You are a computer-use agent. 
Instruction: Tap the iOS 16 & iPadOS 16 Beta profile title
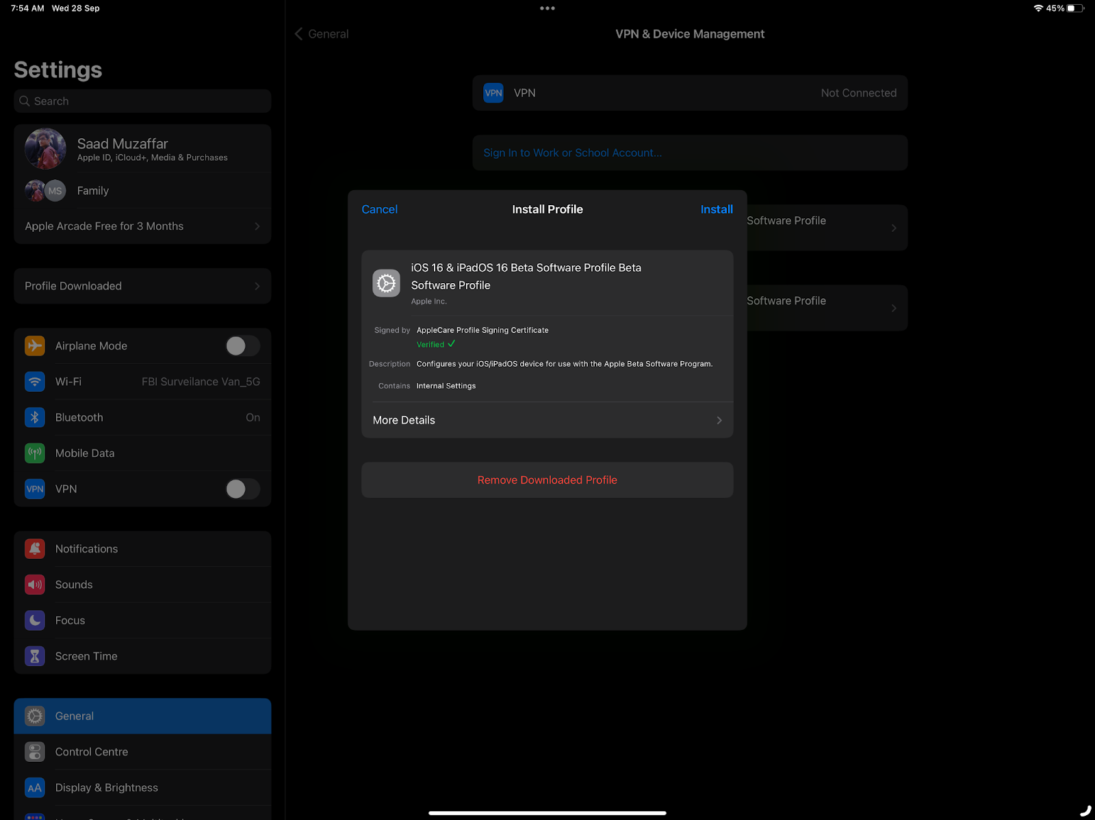(526, 276)
